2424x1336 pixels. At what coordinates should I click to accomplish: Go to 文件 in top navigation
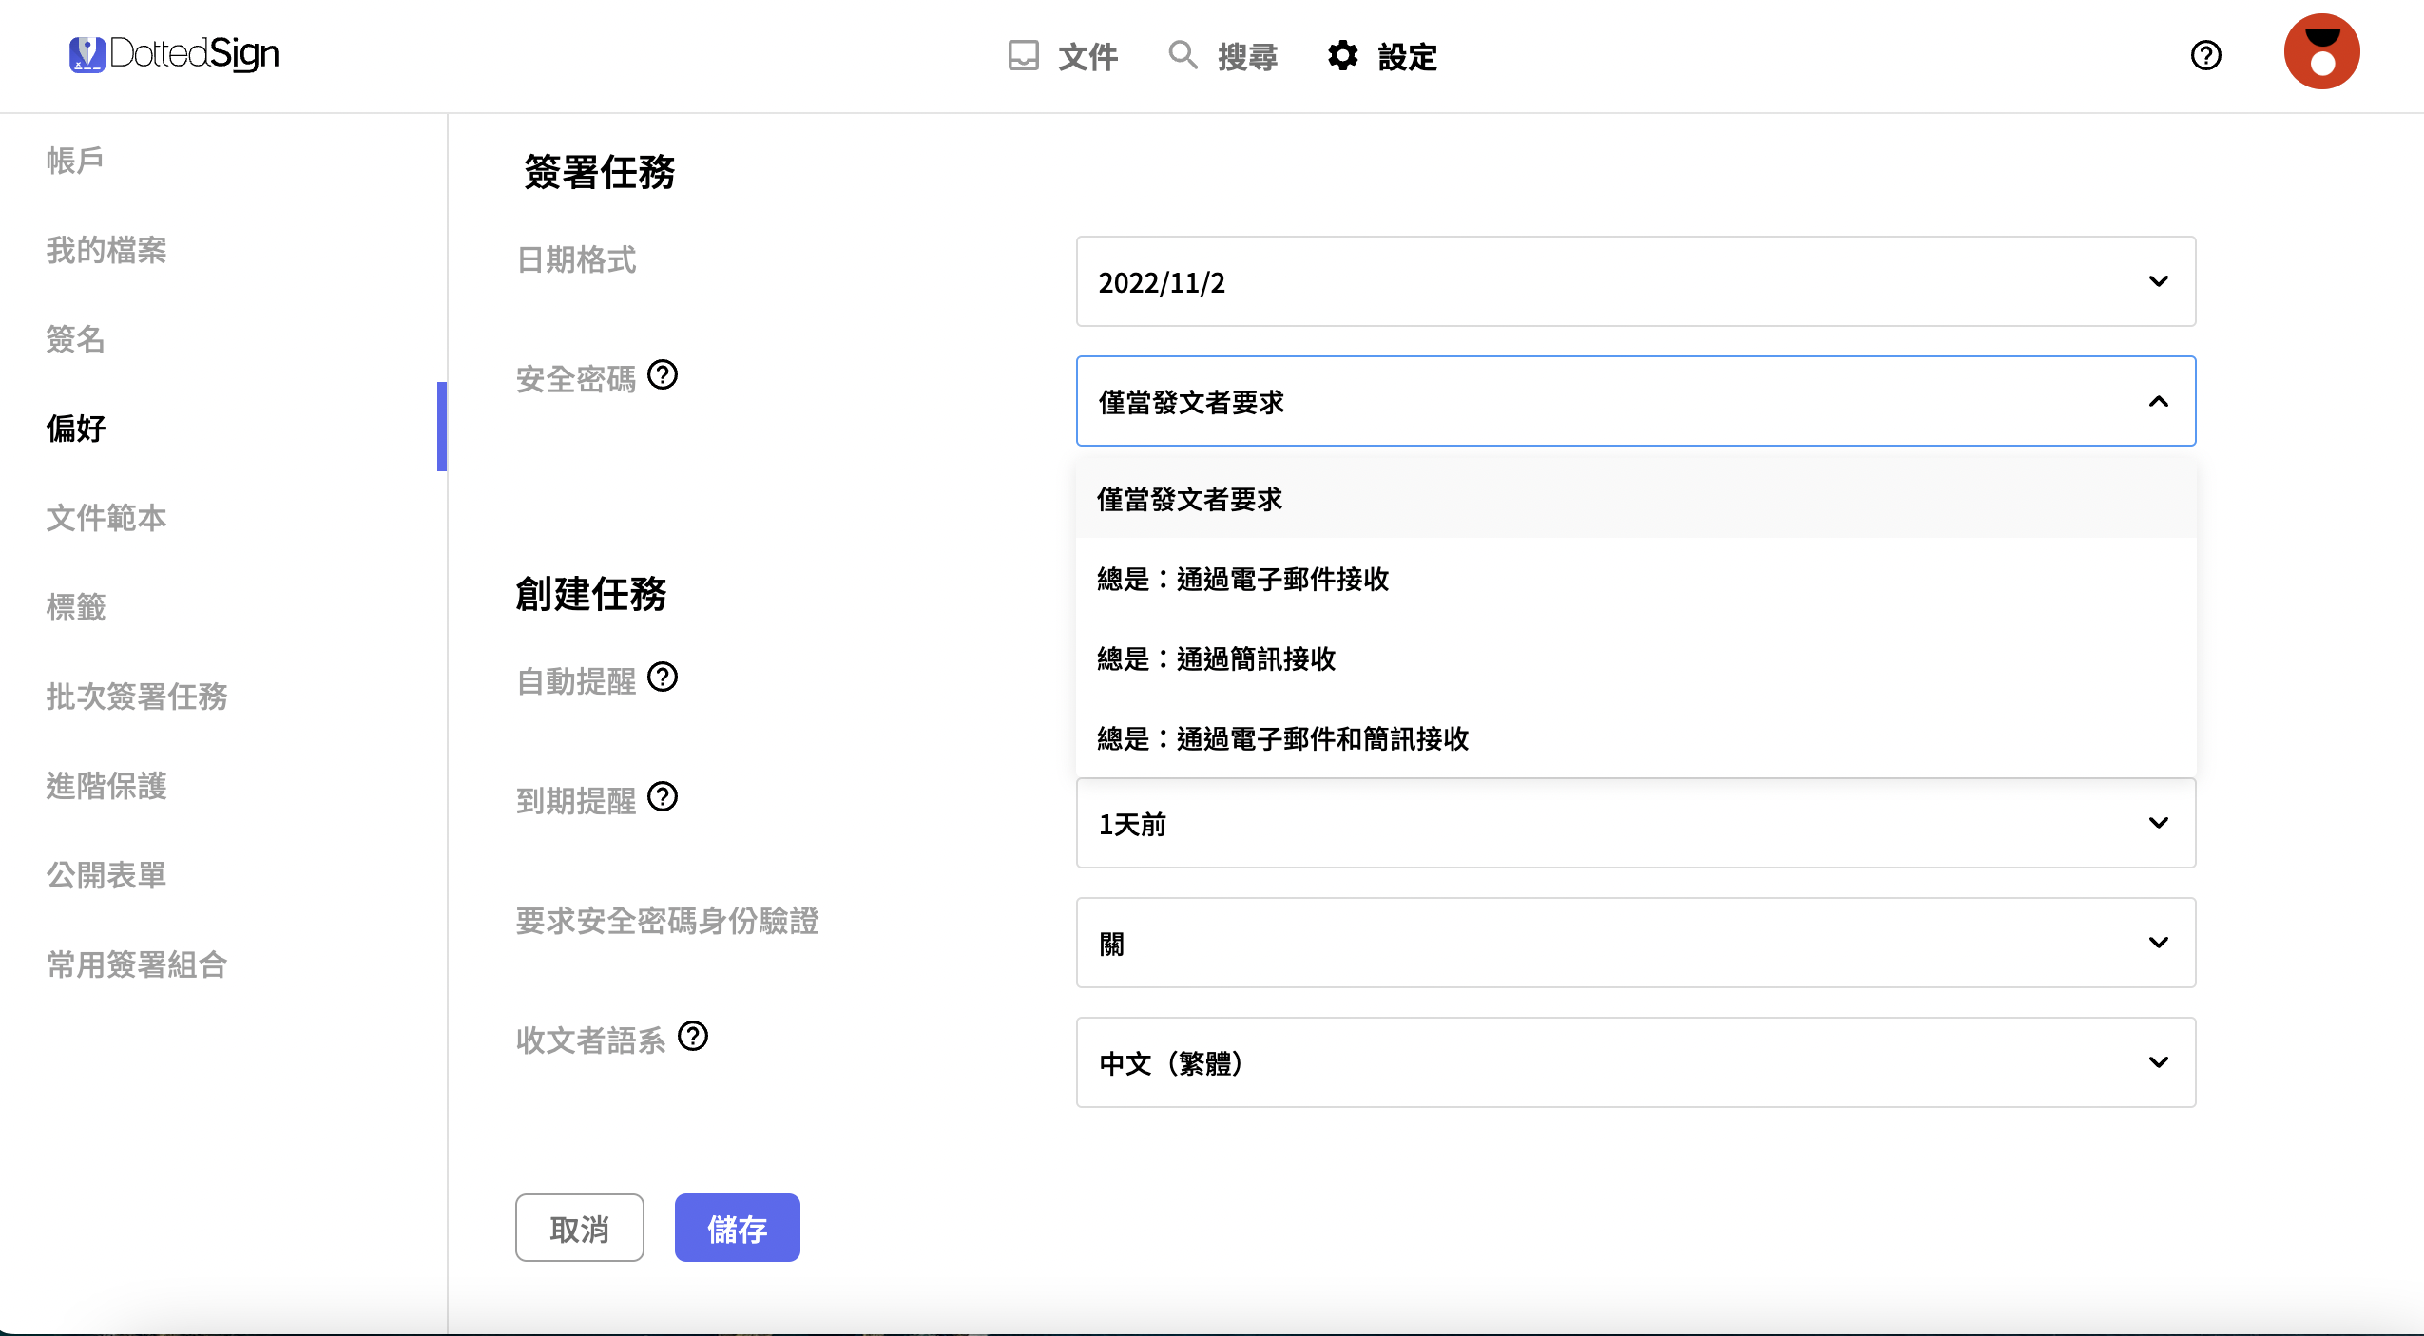click(x=1087, y=57)
